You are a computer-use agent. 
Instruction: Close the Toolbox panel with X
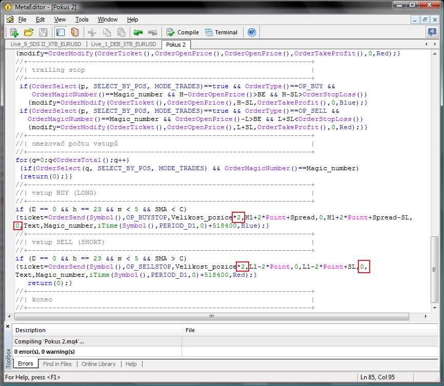click(8, 326)
